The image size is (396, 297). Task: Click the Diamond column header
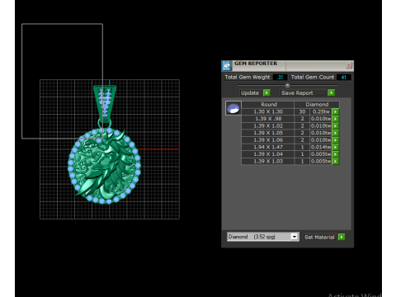[x=317, y=105]
